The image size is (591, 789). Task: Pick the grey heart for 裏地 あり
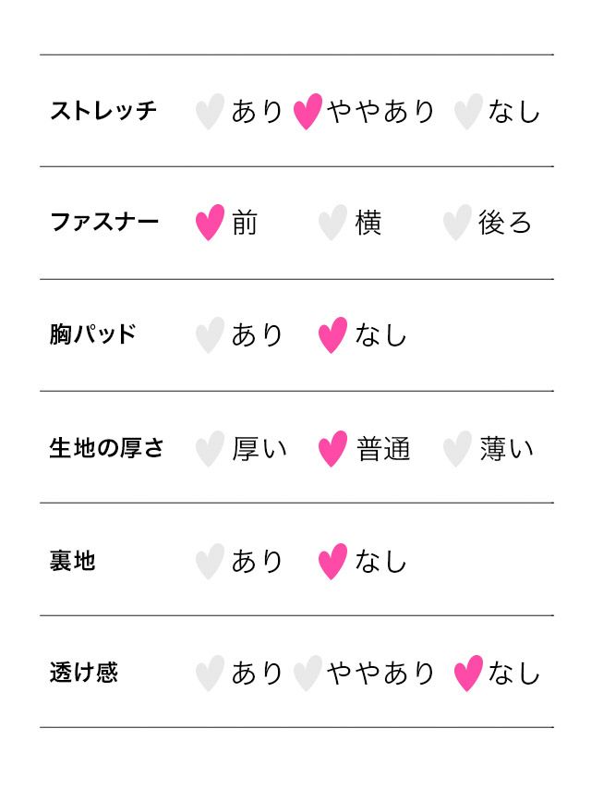point(210,561)
